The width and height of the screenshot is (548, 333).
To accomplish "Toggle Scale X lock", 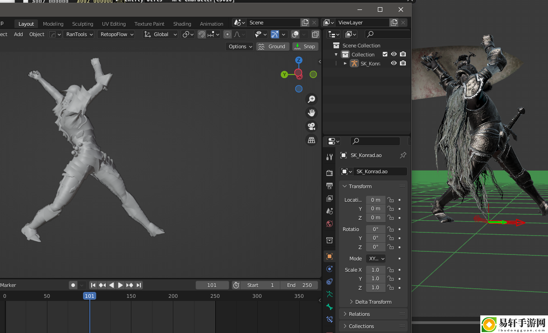I will pyautogui.click(x=391, y=270).
